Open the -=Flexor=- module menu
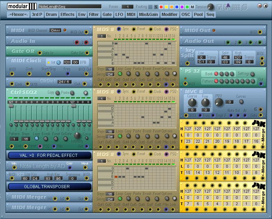This screenshot has height=219, width=272. click(x=18, y=15)
